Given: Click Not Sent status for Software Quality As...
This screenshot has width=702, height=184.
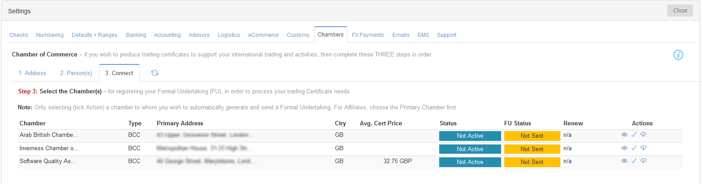Looking at the screenshot, I should 532,162.
